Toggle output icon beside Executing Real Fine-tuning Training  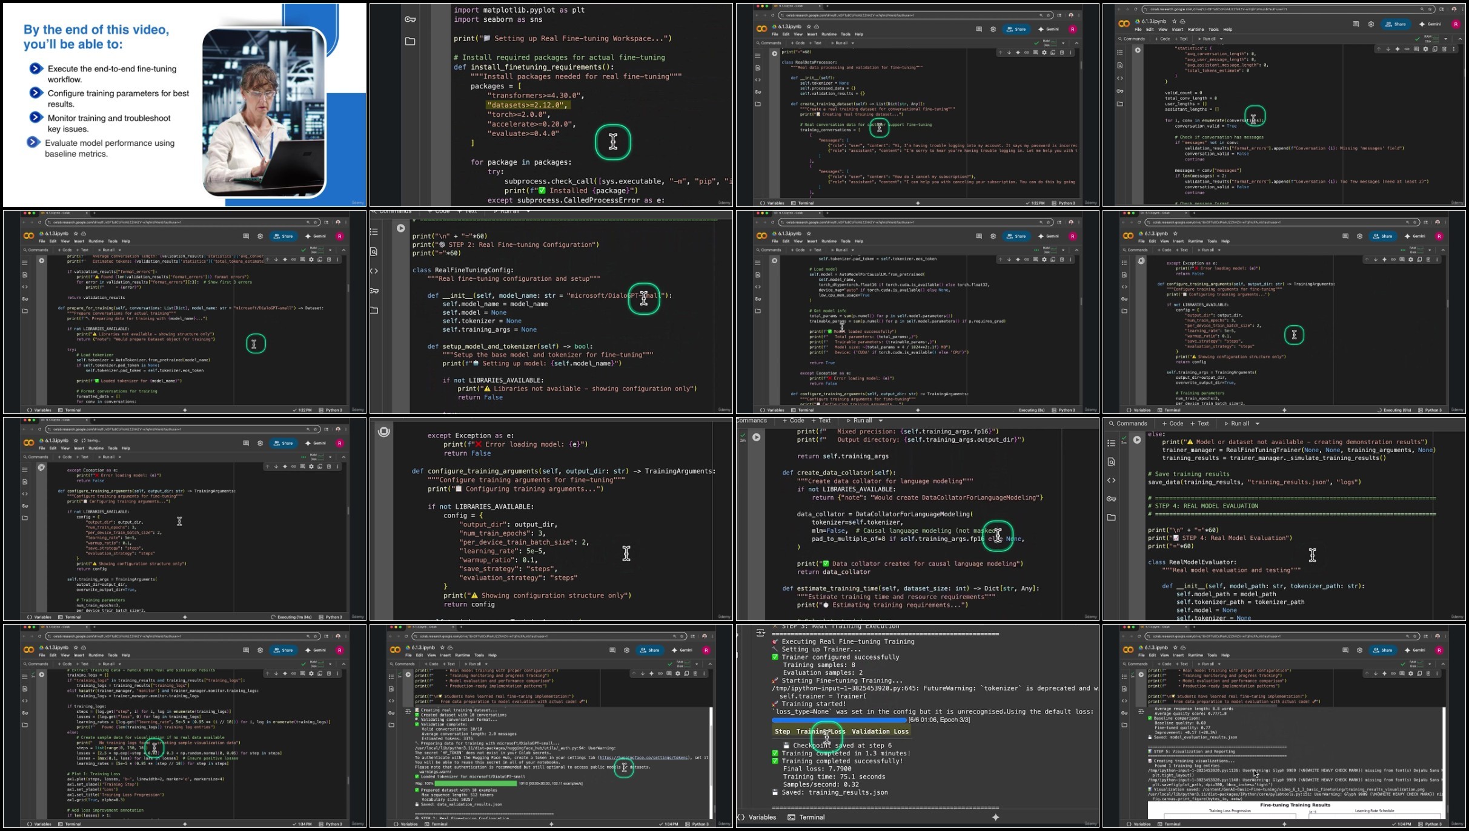click(760, 632)
